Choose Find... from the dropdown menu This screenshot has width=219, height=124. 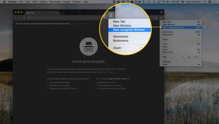click(180, 49)
